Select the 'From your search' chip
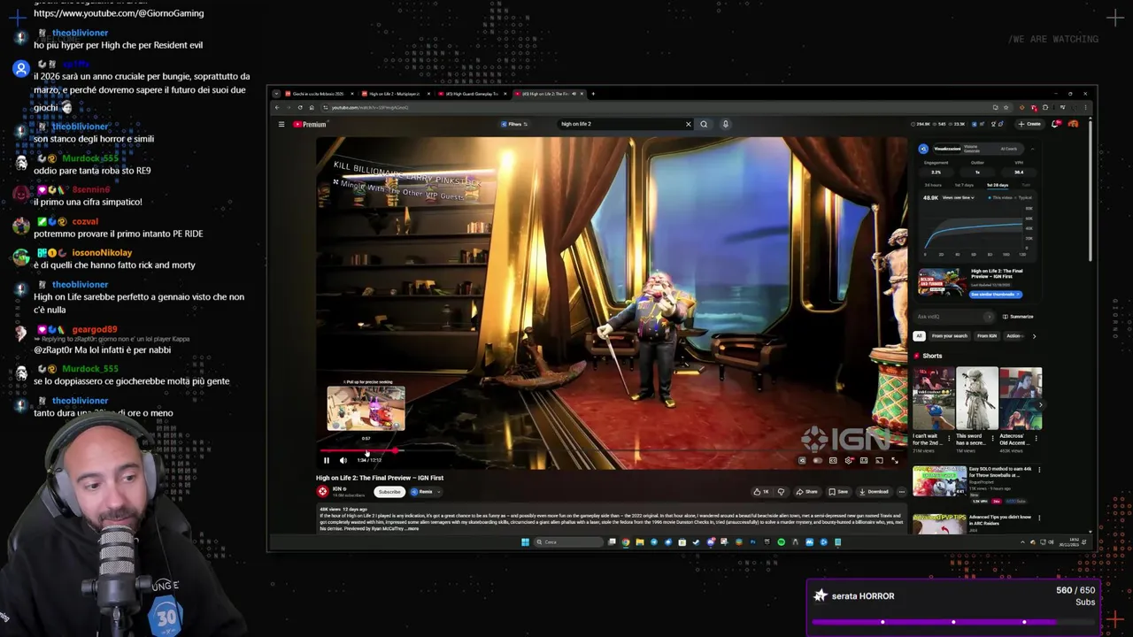This screenshot has height=637, width=1133. (x=950, y=336)
